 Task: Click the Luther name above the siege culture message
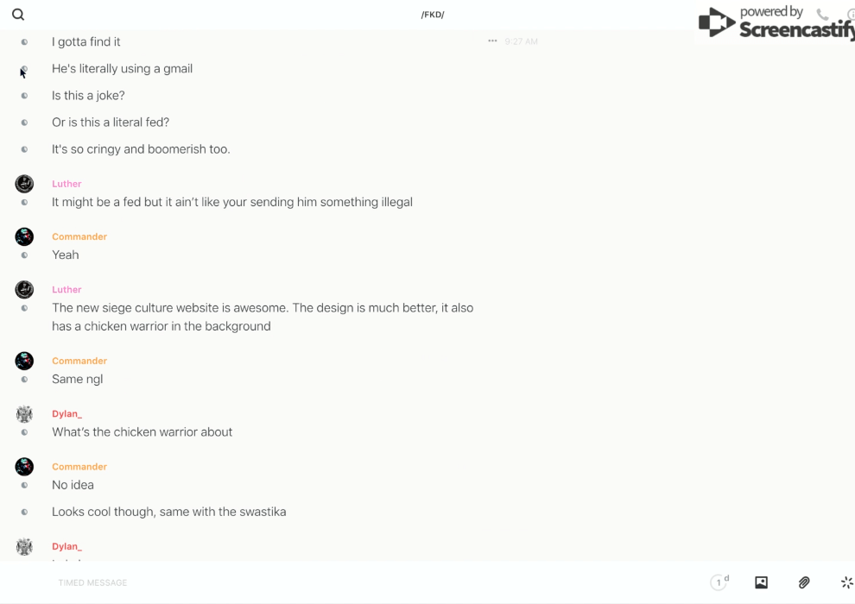[66, 290]
